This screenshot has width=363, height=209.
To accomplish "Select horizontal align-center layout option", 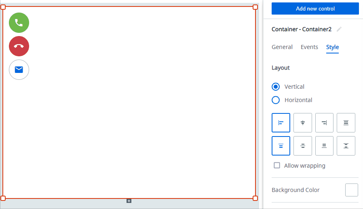I will 303,123.
